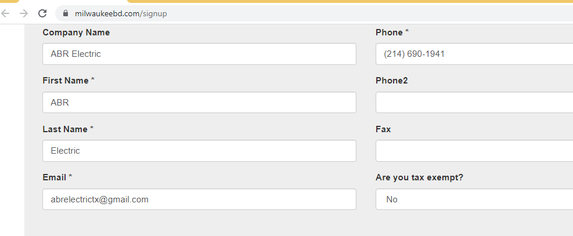Click the empty Fax input field
Screen dimensions: 573x236
click(474, 151)
